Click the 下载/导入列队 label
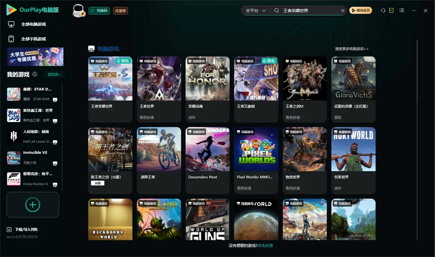The image size is (435, 257). [27, 230]
